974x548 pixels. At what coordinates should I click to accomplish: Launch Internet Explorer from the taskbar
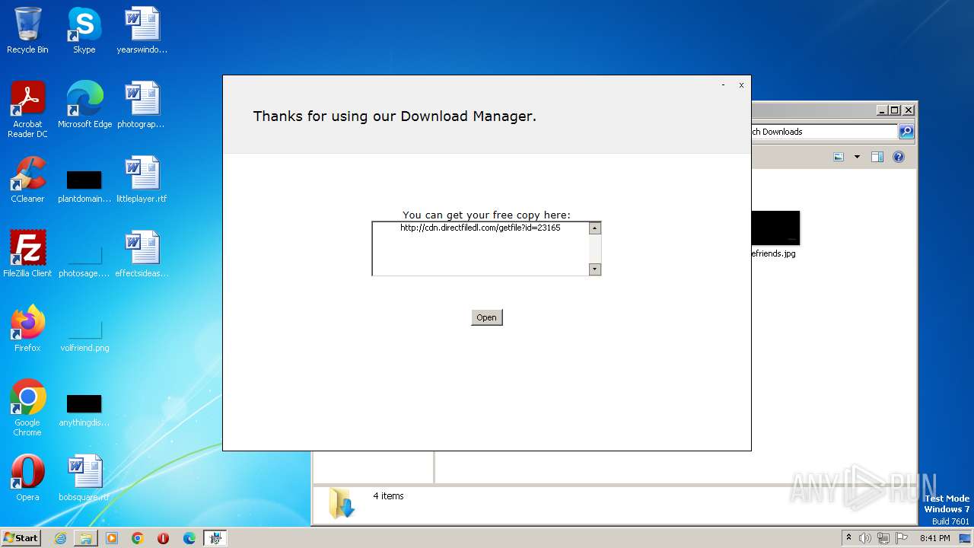coord(60,538)
